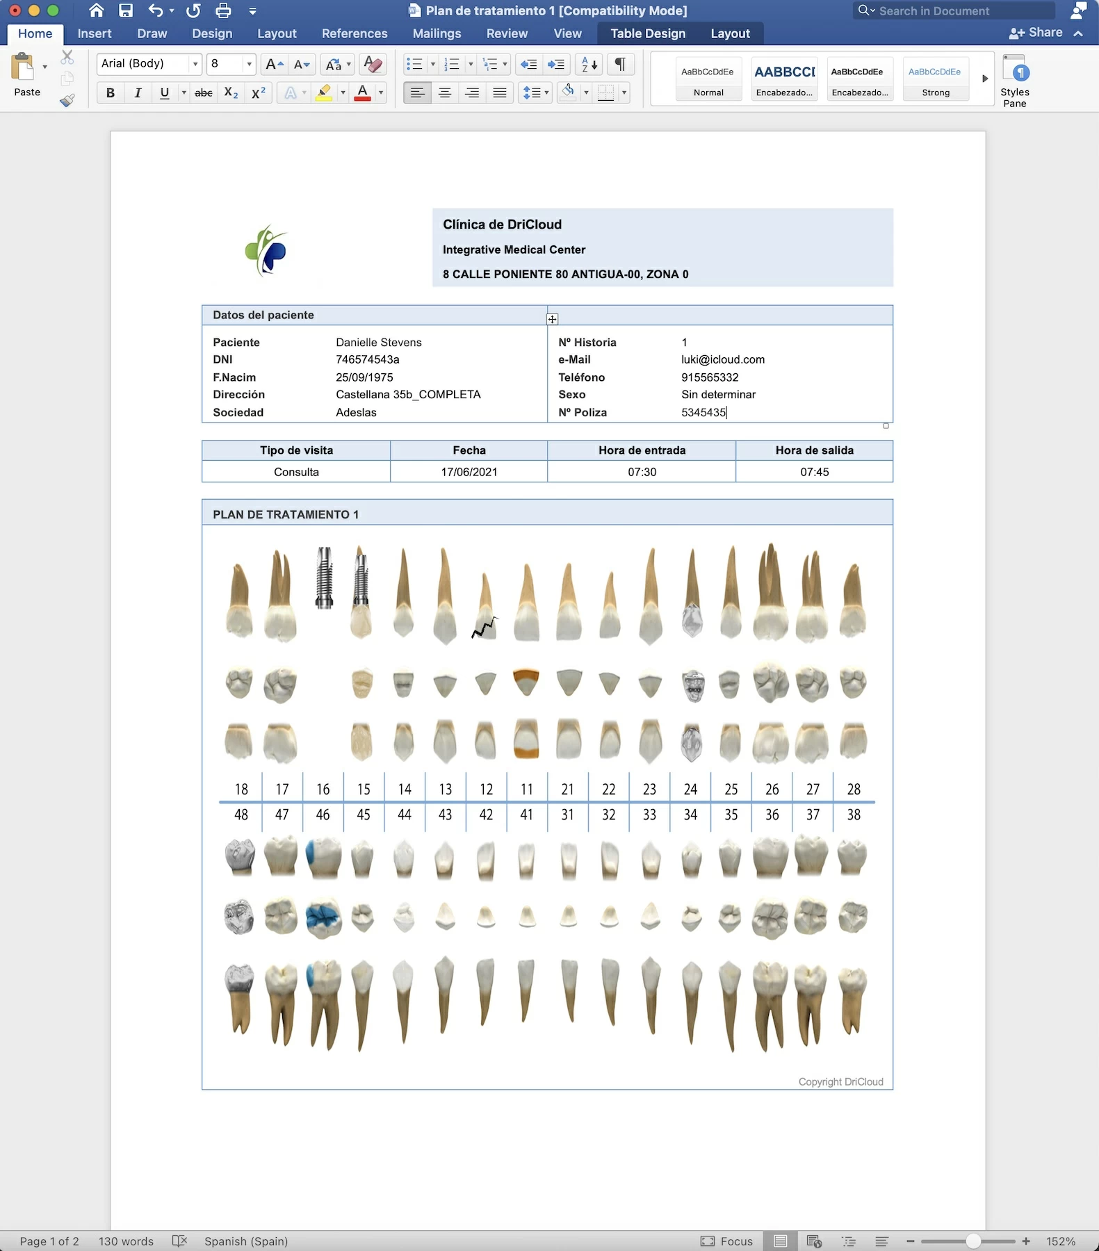1099x1251 pixels.
Task: Center the text alignment
Action: tap(445, 92)
